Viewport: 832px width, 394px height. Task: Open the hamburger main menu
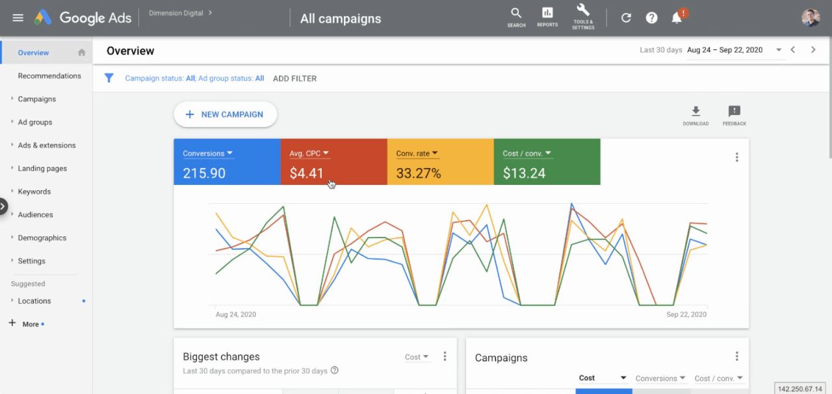(x=18, y=18)
